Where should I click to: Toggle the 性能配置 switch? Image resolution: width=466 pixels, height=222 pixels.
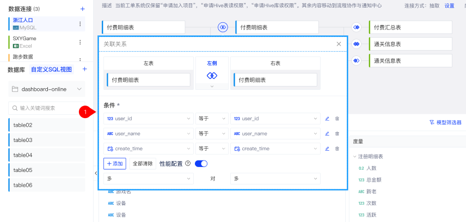tap(201, 163)
